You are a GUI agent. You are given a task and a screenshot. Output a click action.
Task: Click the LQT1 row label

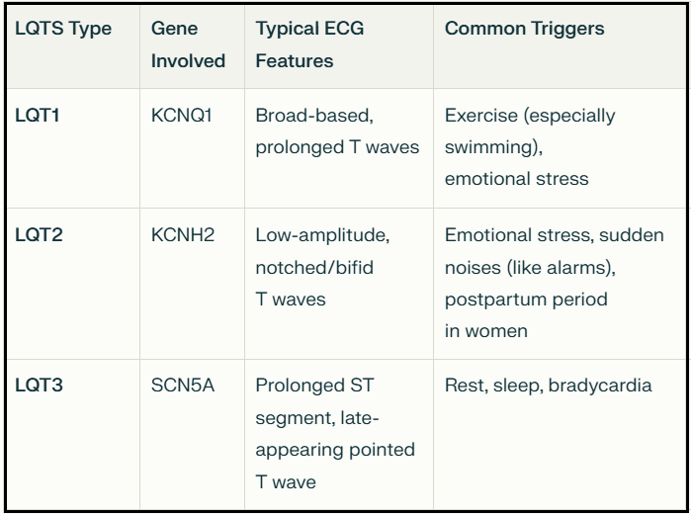(38, 116)
